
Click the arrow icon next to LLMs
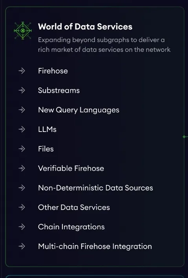click(22, 129)
